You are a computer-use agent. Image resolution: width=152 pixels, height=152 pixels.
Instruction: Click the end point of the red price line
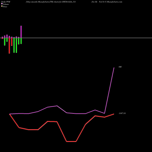coord(114,114)
